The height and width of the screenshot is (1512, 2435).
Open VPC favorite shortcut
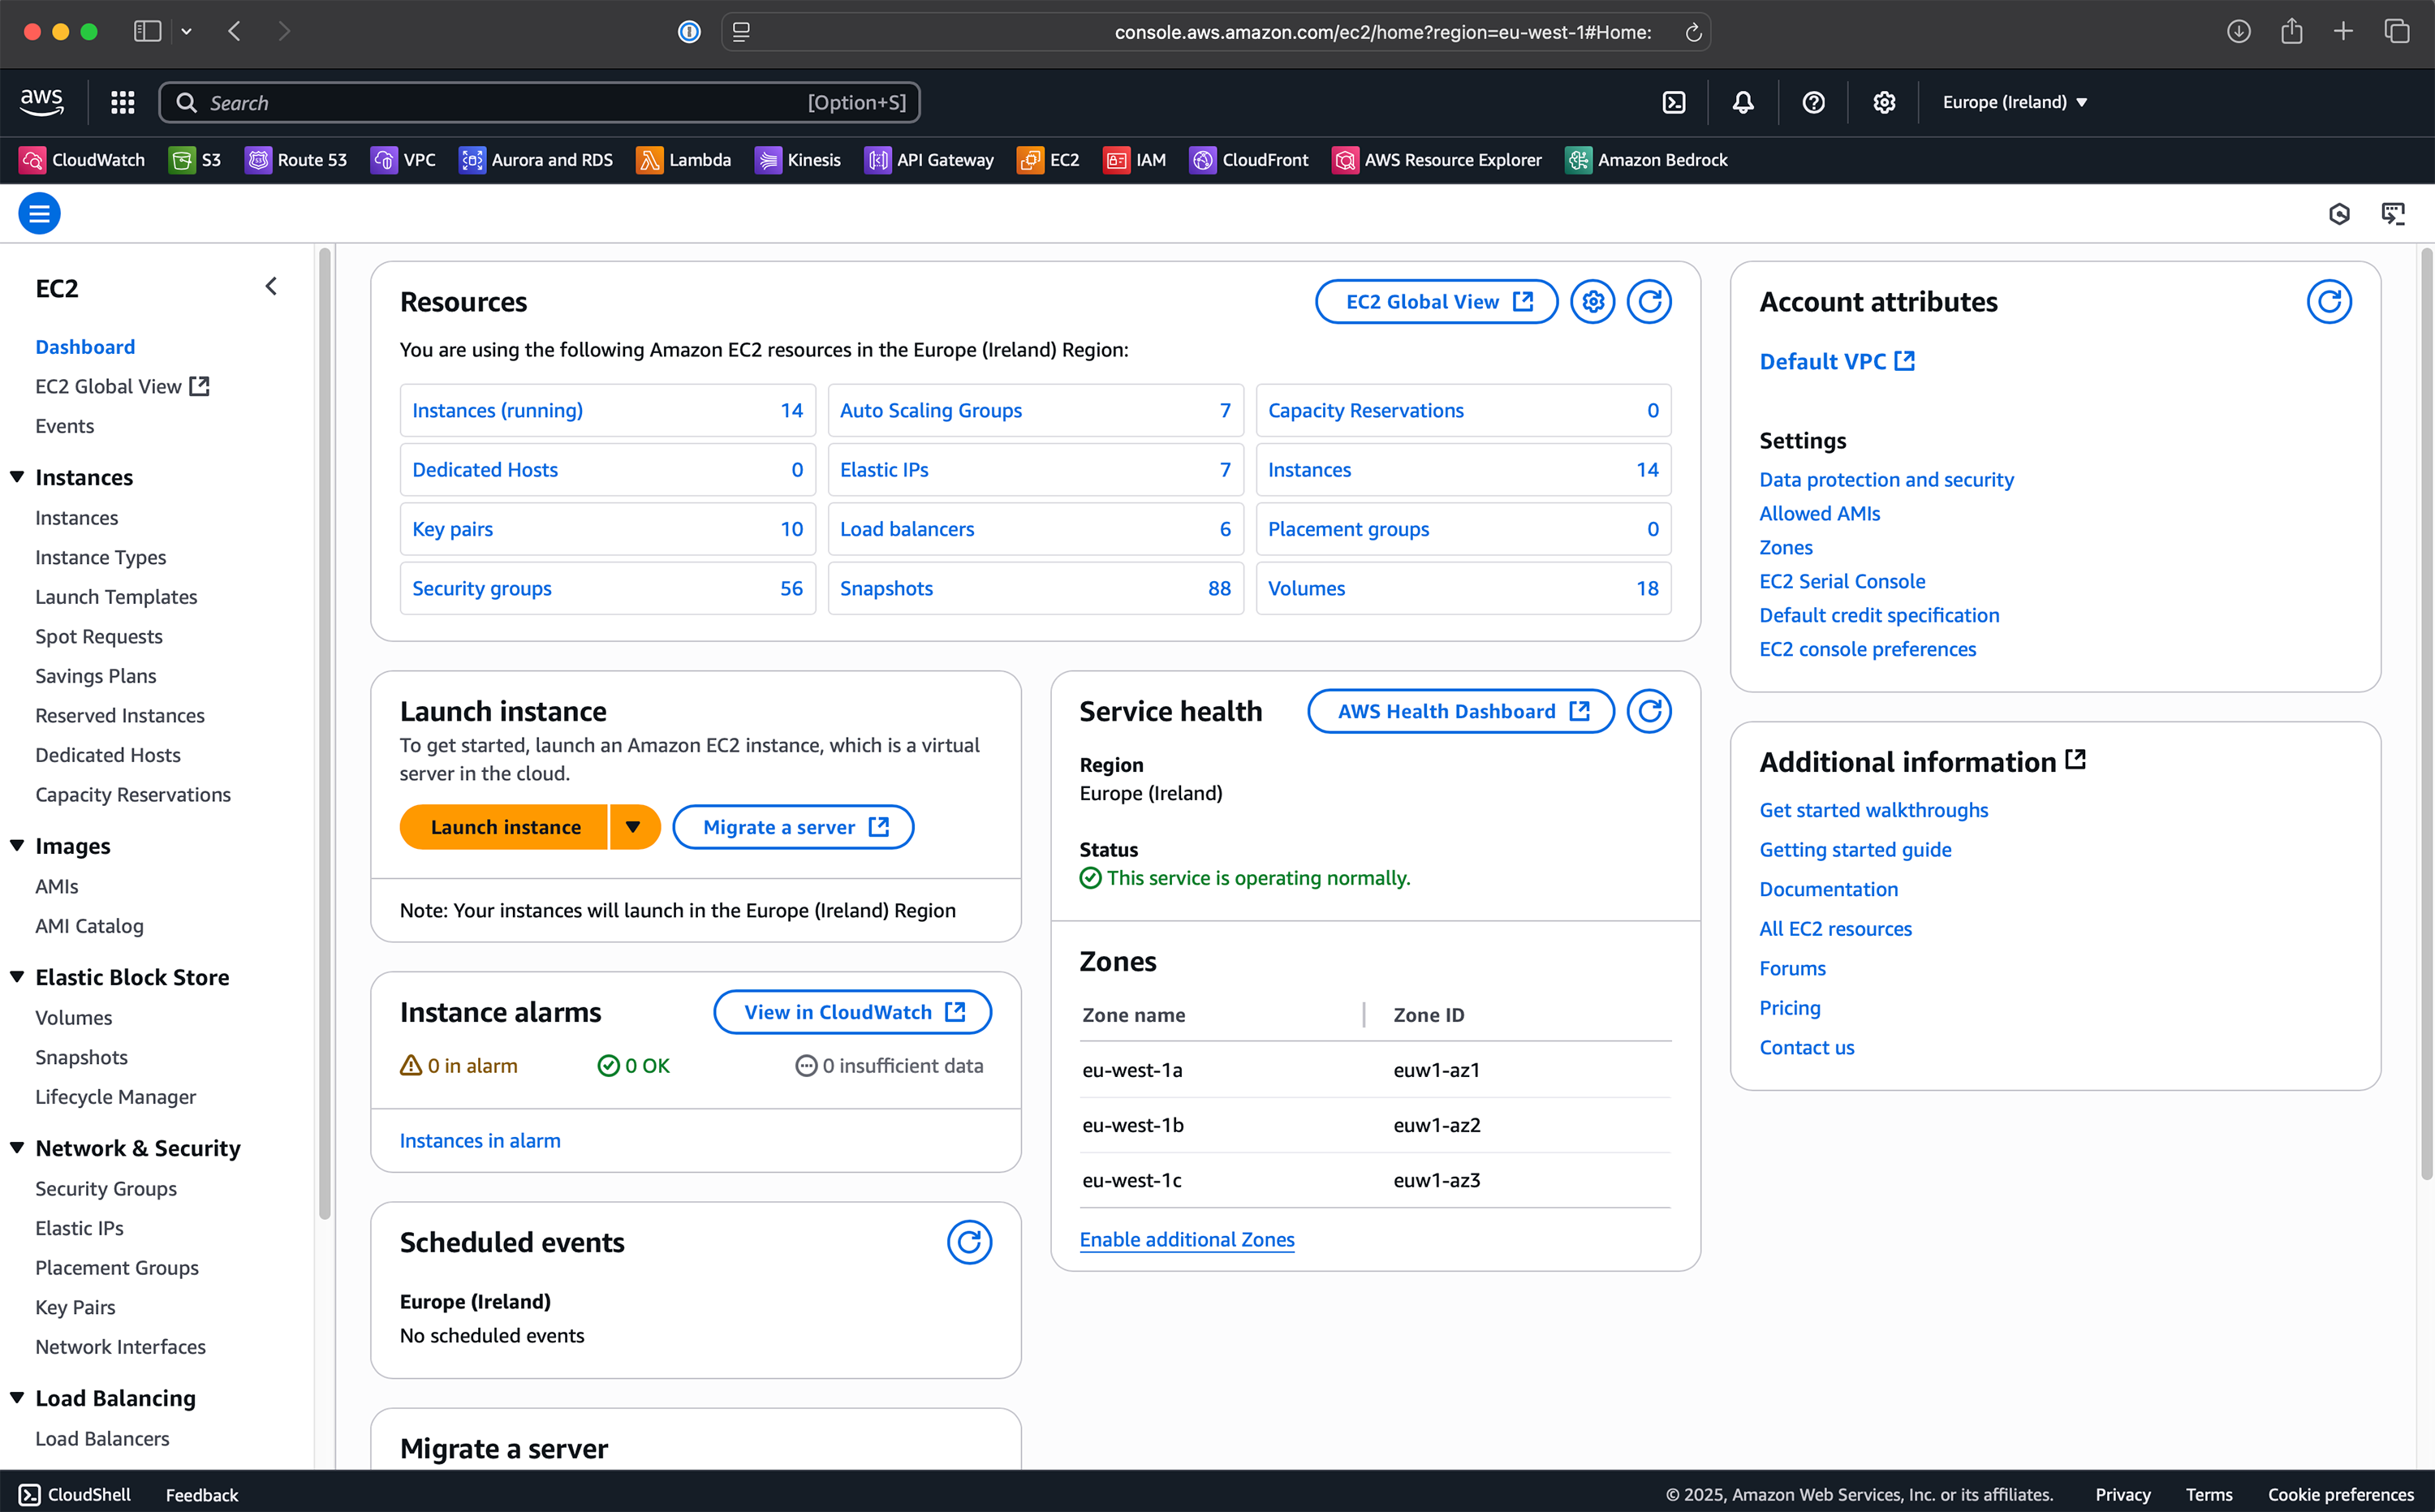pyautogui.click(x=403, y=160)
